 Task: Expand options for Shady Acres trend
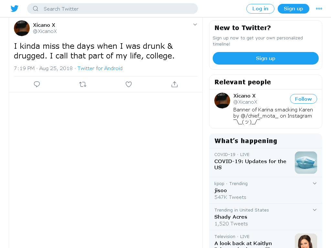point(315,210)
